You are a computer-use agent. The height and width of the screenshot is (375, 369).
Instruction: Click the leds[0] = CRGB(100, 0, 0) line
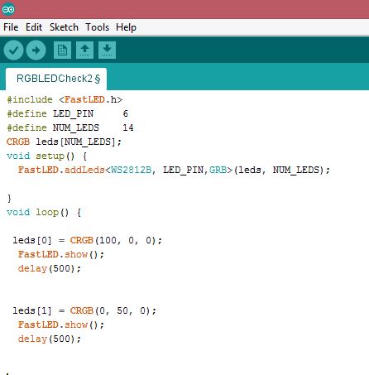click(x=87, y=240)
